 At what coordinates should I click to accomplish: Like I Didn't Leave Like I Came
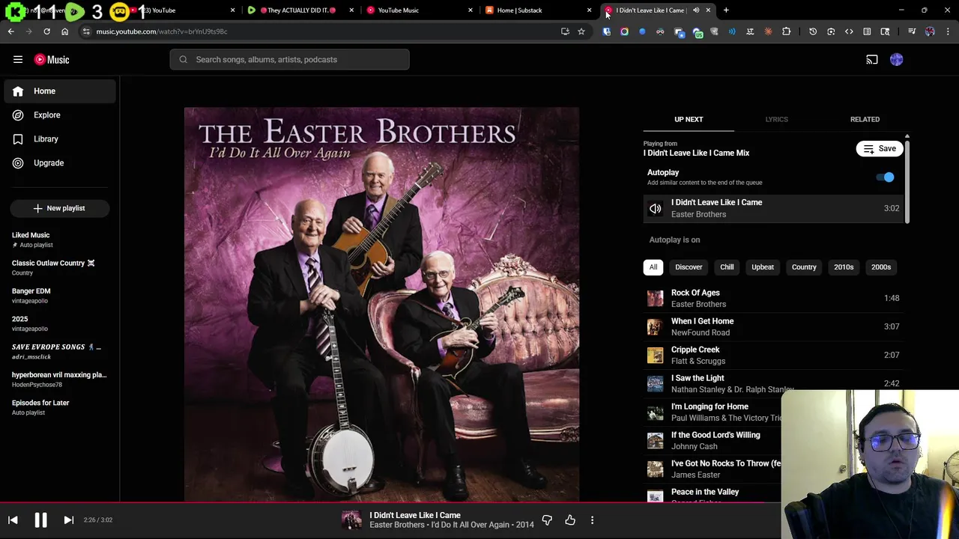tap(570, 520)
